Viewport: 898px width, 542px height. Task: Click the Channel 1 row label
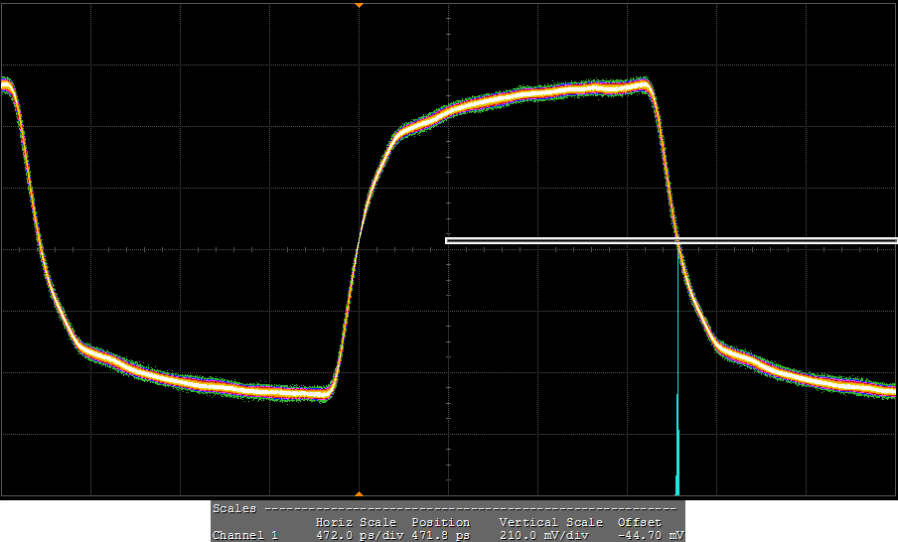pos(245,535)
